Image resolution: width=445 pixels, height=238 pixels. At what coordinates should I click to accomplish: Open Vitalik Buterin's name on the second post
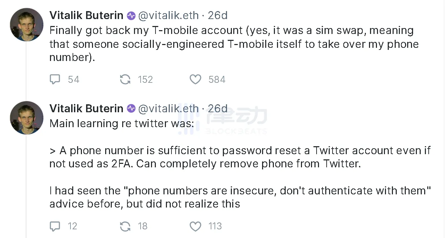click(x=86, y=108)
